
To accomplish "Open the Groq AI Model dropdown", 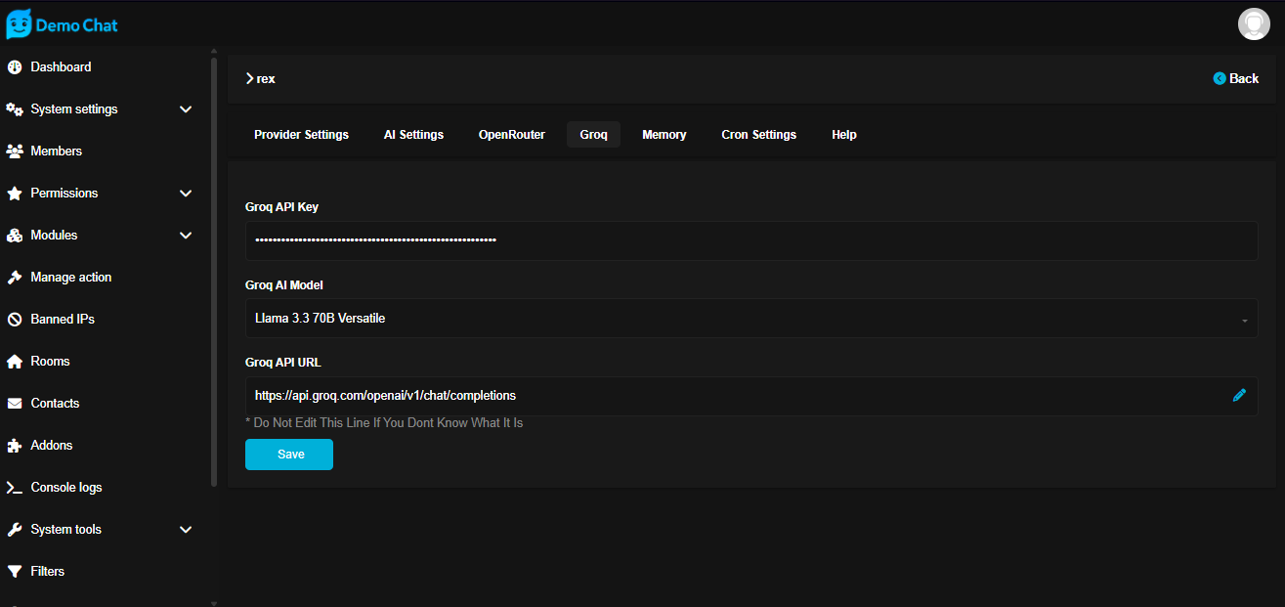I will point(750,319).
